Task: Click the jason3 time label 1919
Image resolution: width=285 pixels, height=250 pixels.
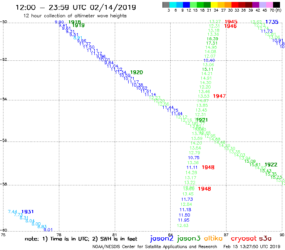Action: point(79,25)
